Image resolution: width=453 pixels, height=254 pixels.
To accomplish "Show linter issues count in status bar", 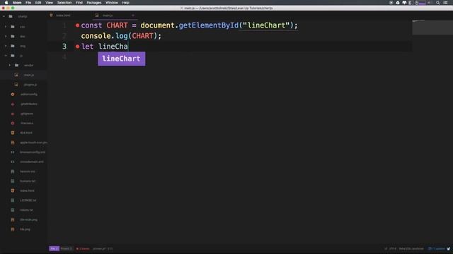I will (83, 248).
